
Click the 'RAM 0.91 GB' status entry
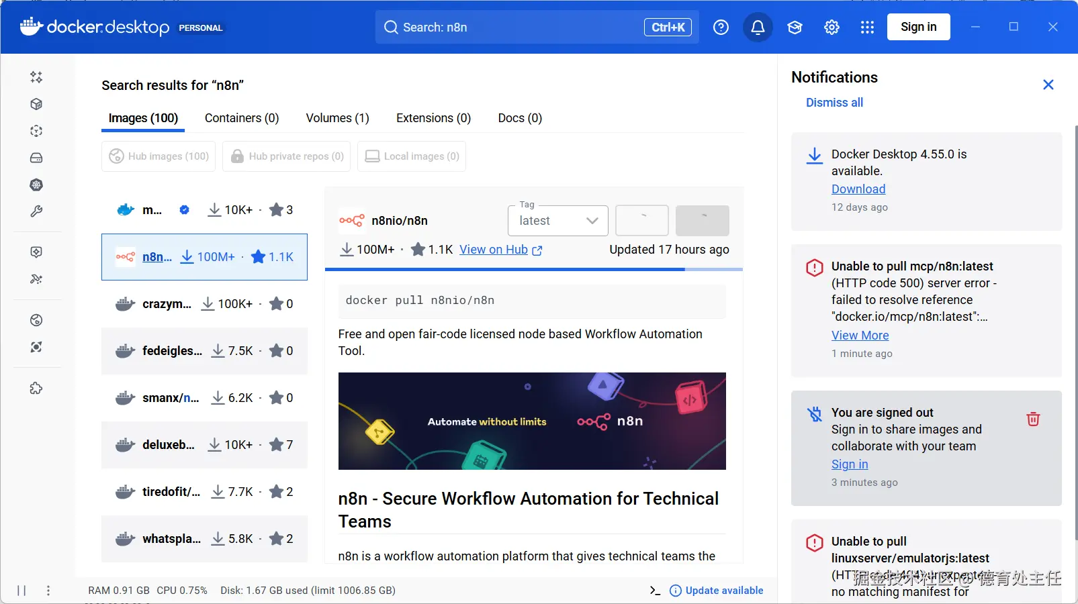pyautogui.click(x=119, y=591)
